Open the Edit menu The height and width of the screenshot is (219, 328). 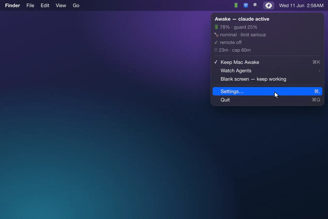[45, 5]
